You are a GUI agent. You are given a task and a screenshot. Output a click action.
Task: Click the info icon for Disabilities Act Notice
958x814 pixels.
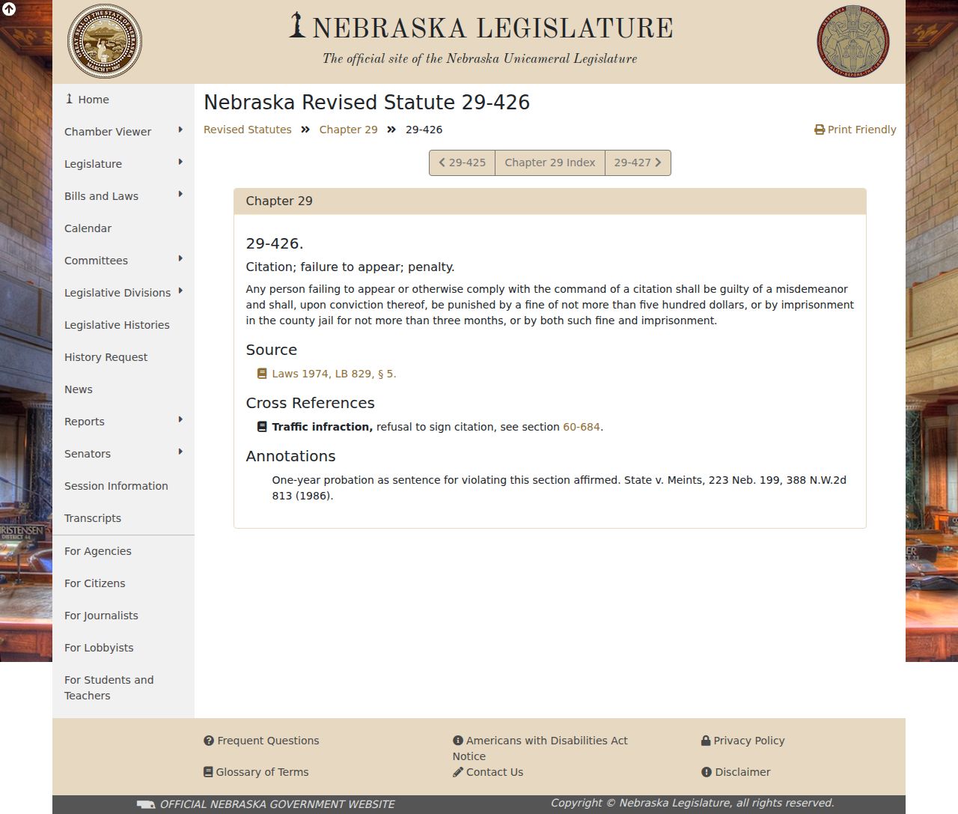458,741
